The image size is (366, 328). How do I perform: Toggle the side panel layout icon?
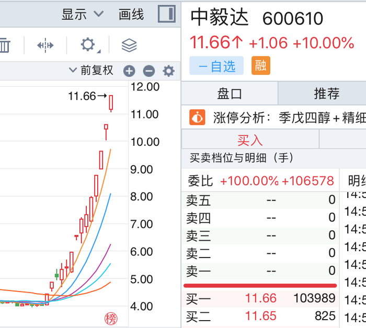point(167,14)
